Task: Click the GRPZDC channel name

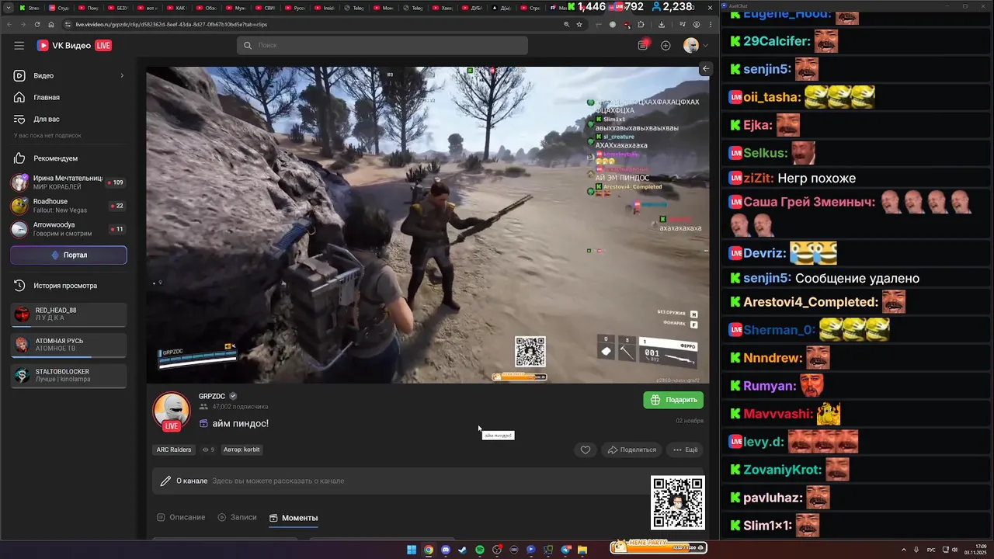Action: (211, 396)
